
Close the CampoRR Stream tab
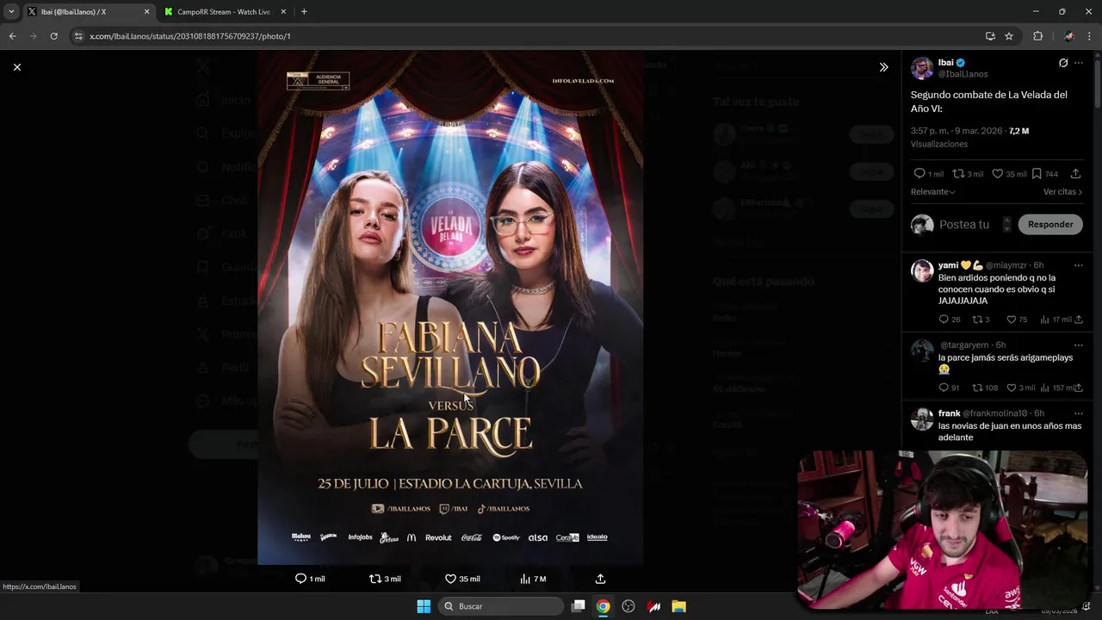click(285, 12)
